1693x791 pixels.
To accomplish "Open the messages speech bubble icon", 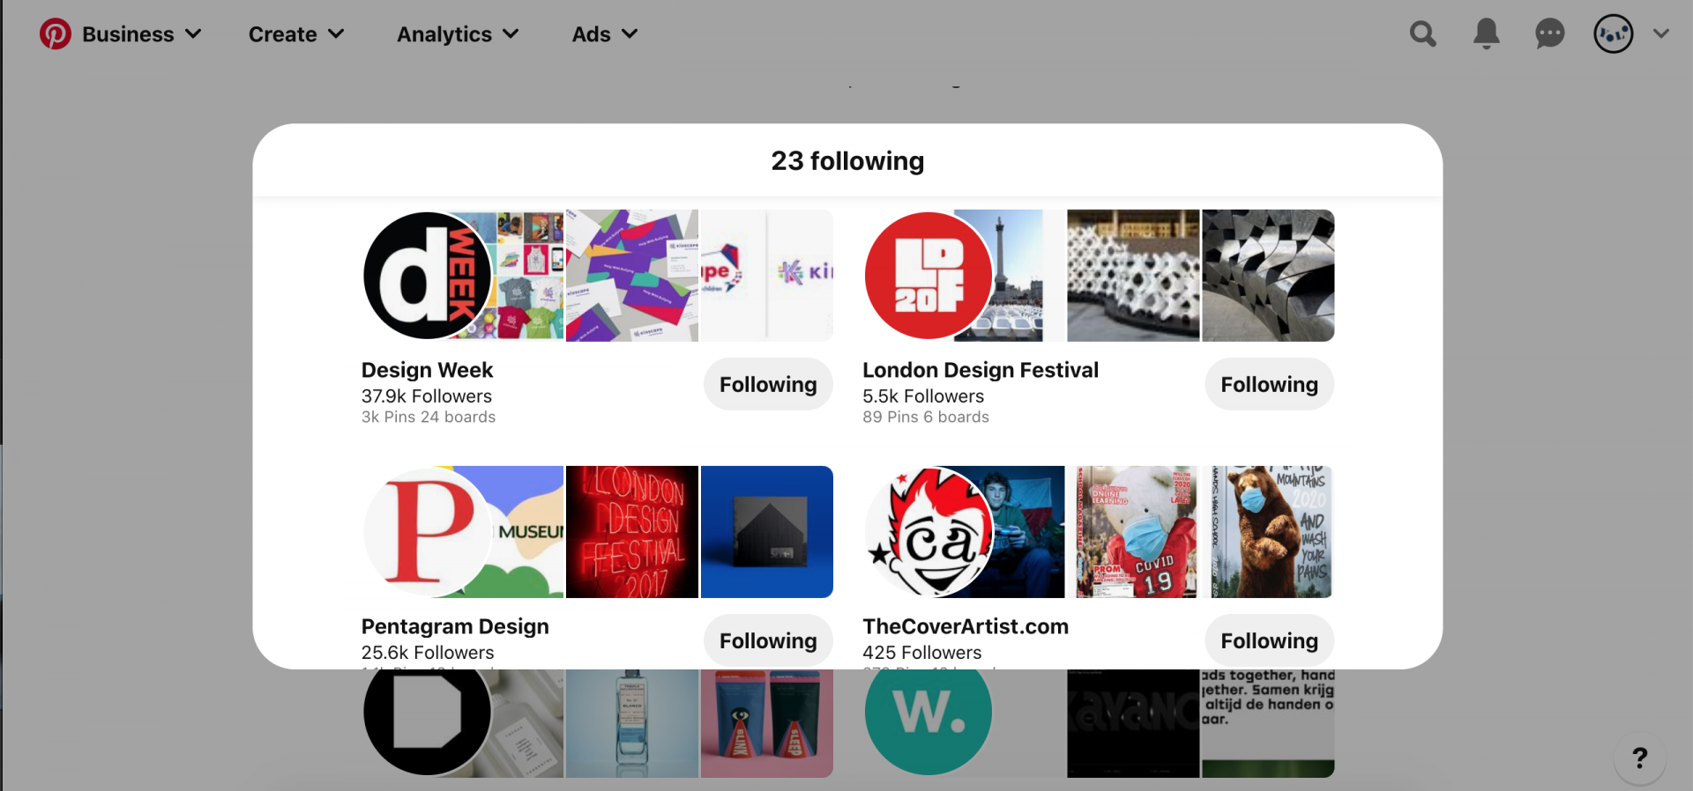I will click(x=1549, y=34).
